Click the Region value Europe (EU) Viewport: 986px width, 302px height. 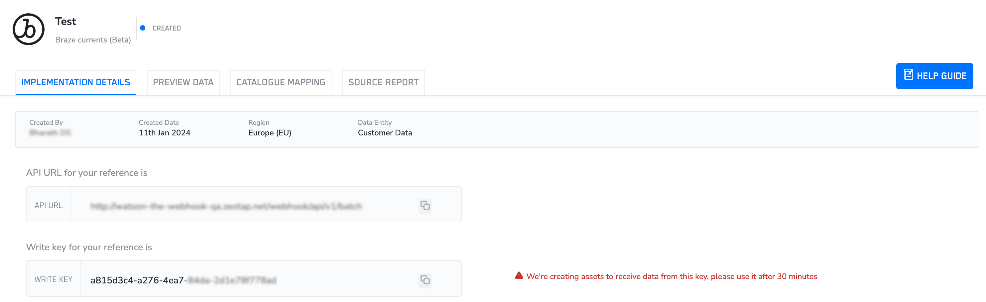coord(270,133)
